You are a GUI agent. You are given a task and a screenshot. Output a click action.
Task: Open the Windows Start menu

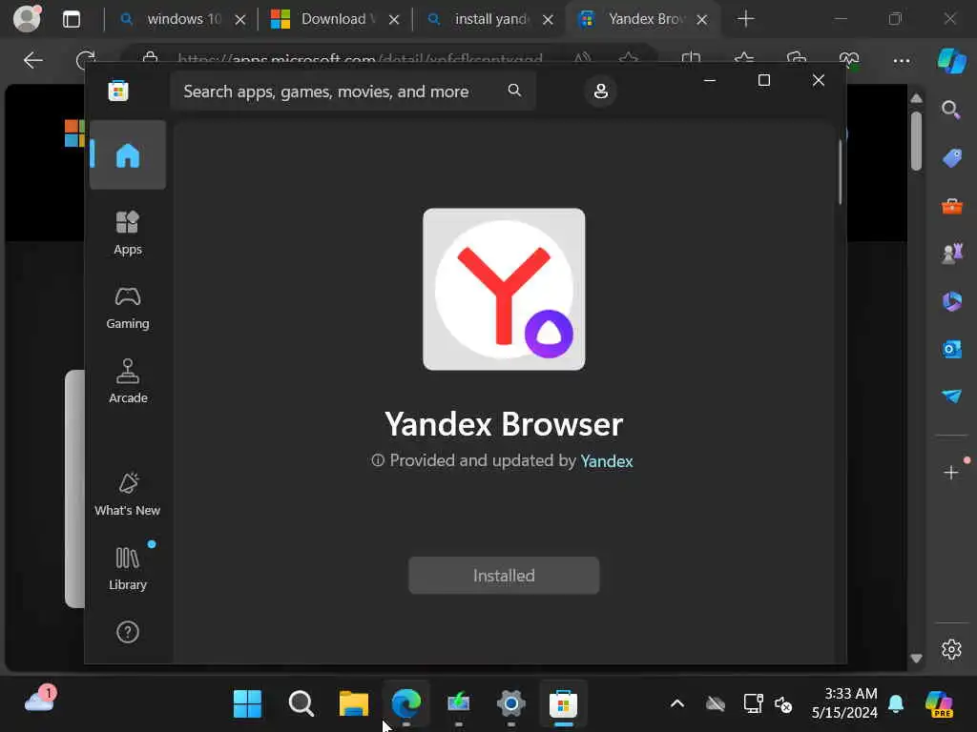coord(247,704)
